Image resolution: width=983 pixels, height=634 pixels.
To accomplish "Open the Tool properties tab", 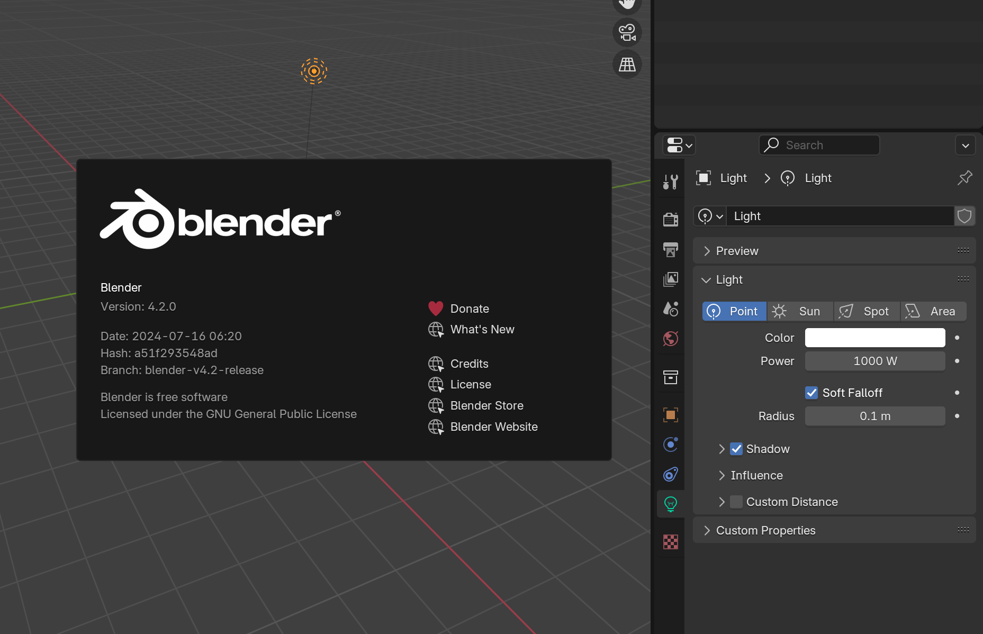I will [671, 182].
